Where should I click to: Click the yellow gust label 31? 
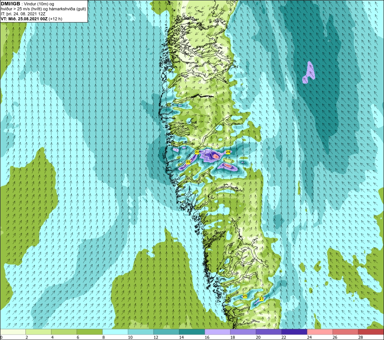(197, 152)
